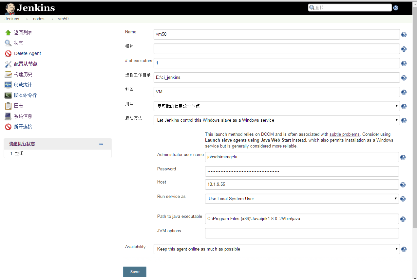Open help for the Name field
Viewport: 417px width, 279px height.
404,35
